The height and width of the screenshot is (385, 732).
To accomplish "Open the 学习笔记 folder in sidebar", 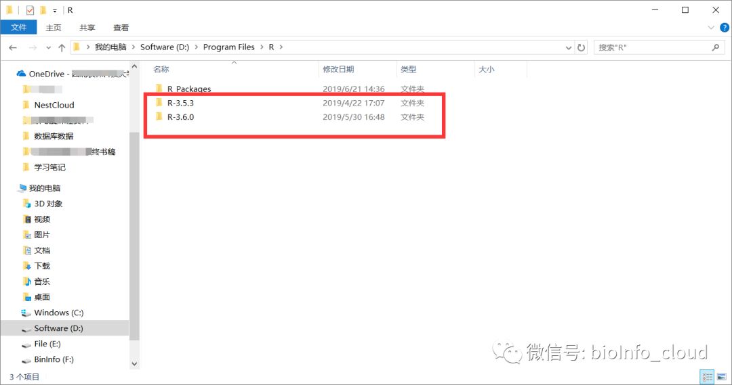I will (x=50, y=167).
